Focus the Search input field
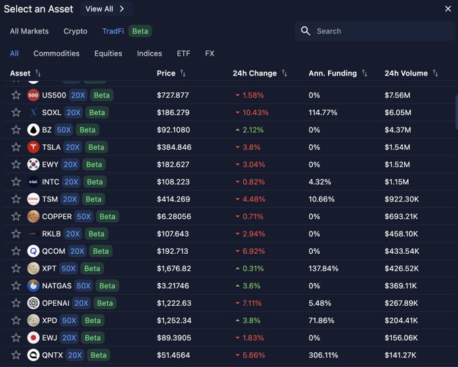 point(375,31)
